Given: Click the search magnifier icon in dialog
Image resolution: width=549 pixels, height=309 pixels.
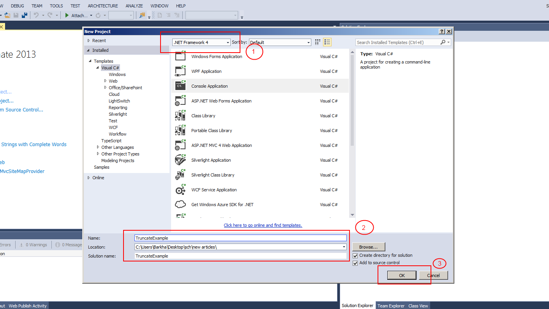Looking at the screenshot, I should pos(443,42).
